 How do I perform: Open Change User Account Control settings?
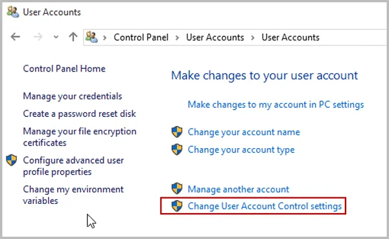(x=265, y=207)
